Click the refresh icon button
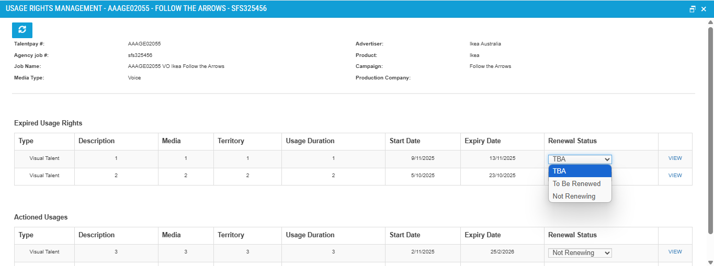The height and width of the screenshot is (266, 714). [22, 30]
